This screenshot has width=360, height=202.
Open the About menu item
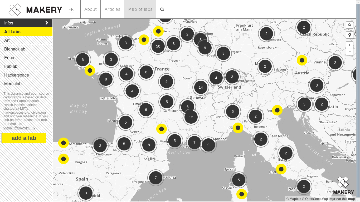[x=90, y=9]
